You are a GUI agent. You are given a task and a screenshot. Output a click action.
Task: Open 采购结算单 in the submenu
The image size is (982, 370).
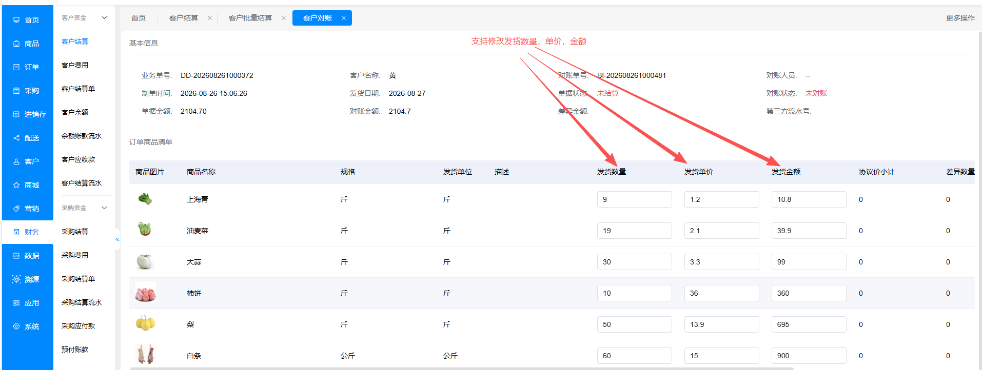[x=78, y=279]
